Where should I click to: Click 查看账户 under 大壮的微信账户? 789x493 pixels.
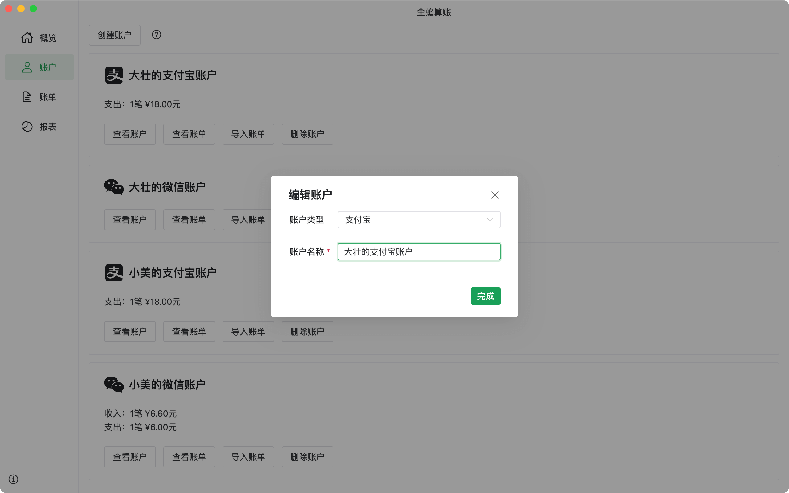tap(130, 220)
